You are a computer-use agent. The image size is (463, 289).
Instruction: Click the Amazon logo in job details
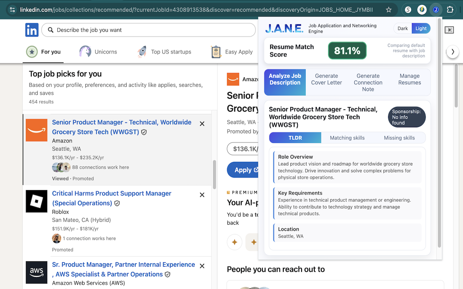point(233,79)
